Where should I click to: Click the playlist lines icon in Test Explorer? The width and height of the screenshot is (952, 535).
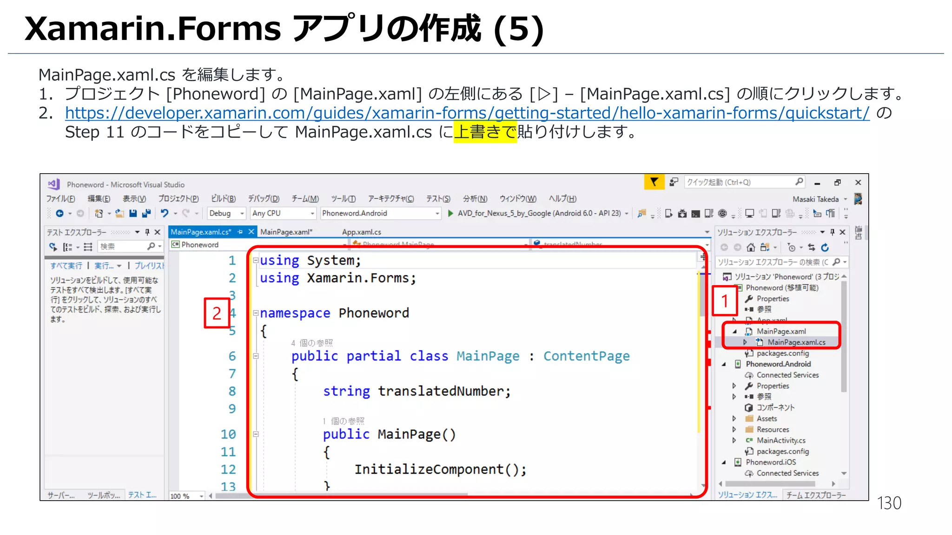(88, 247)
